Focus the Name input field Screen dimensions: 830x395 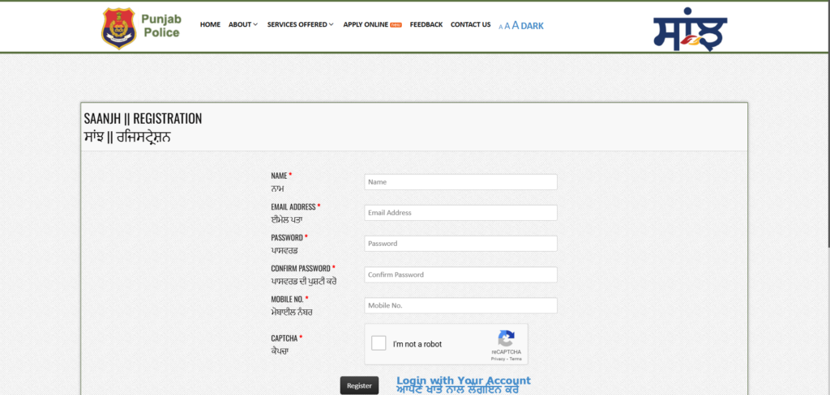click(460, 182)
